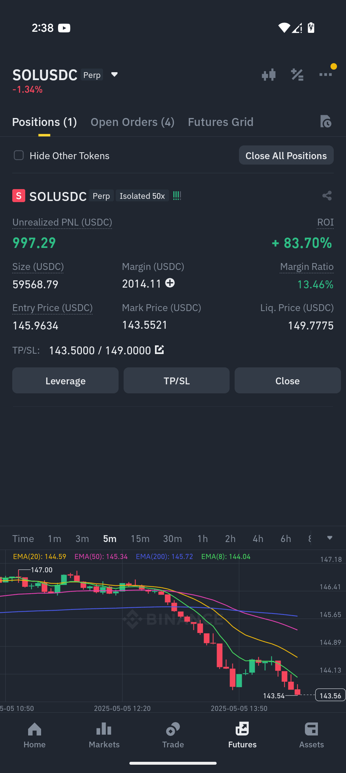Select the 1m chart interval

(x=54, y=538)
